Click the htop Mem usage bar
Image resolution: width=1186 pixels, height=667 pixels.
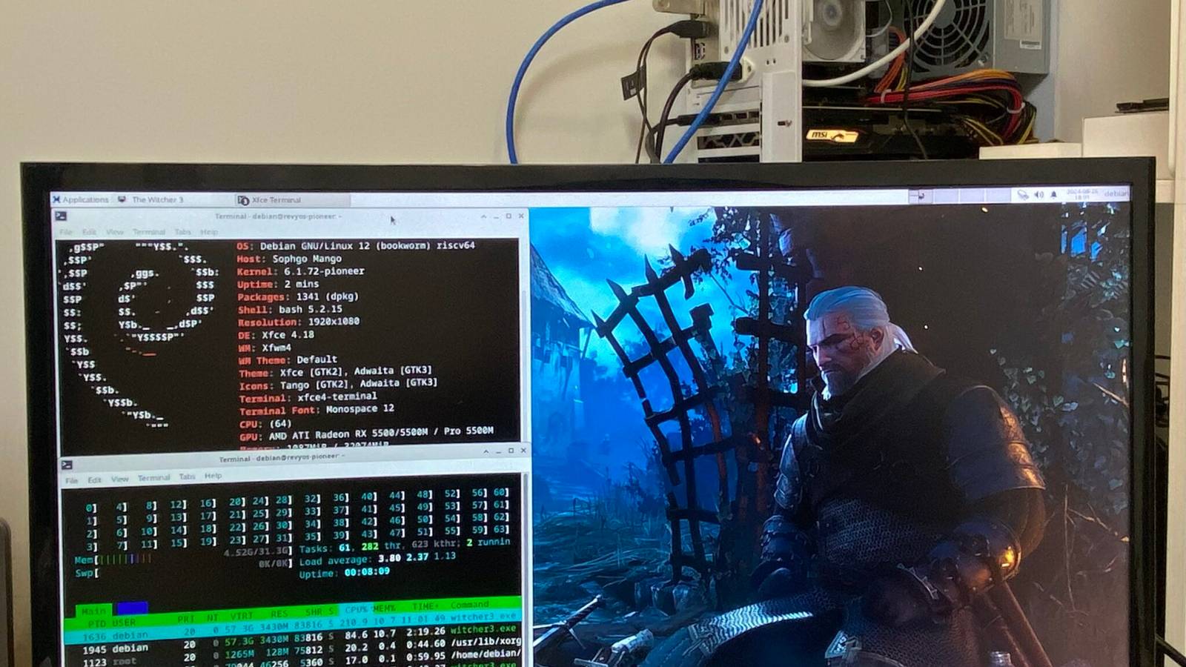click(x=182, y=556)
